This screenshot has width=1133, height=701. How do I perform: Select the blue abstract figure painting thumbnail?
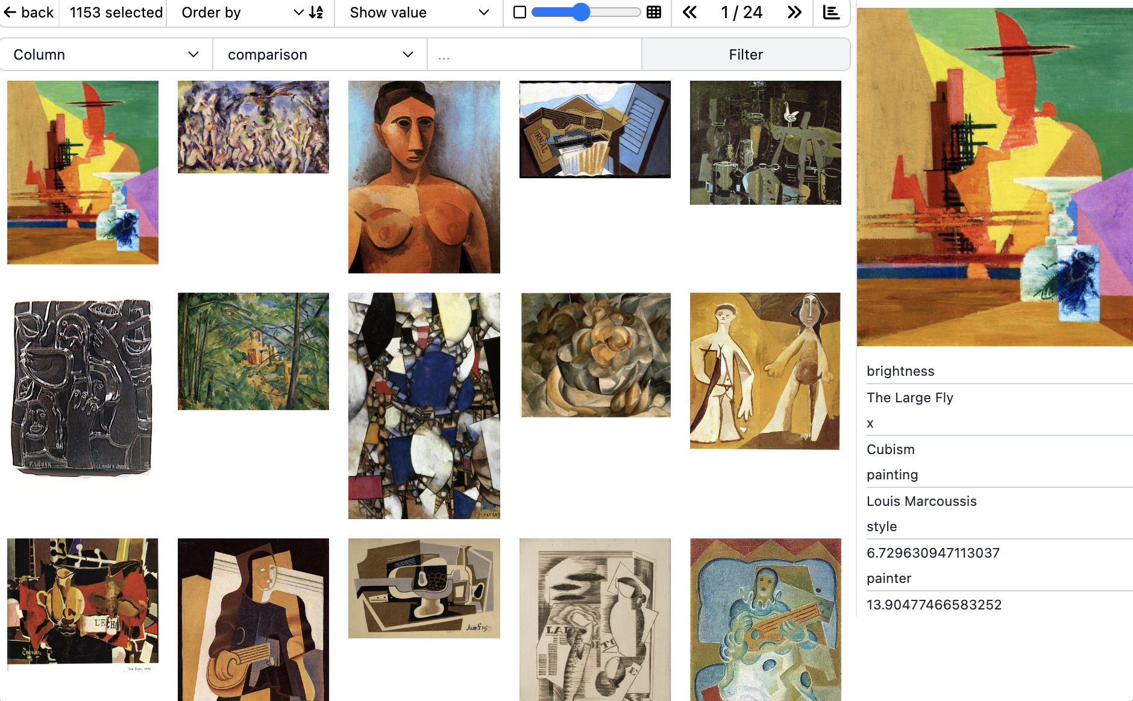click(424, 406)
